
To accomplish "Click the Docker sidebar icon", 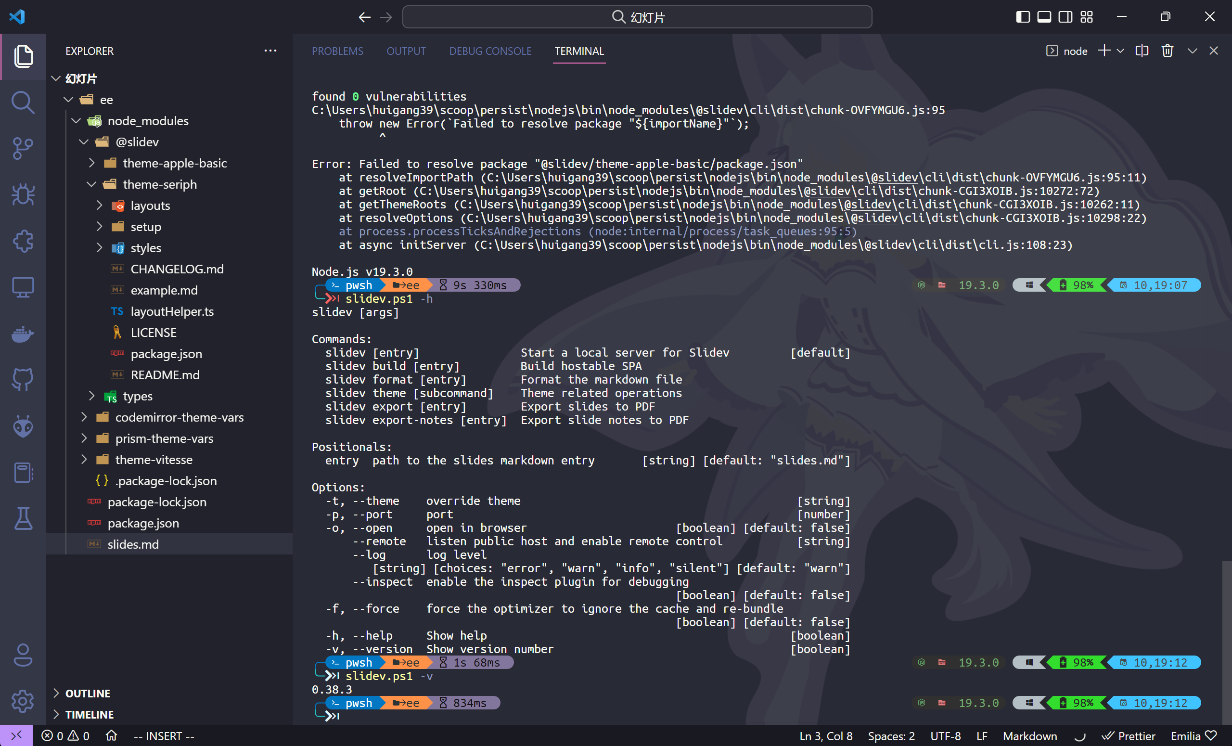I will 23,334.
